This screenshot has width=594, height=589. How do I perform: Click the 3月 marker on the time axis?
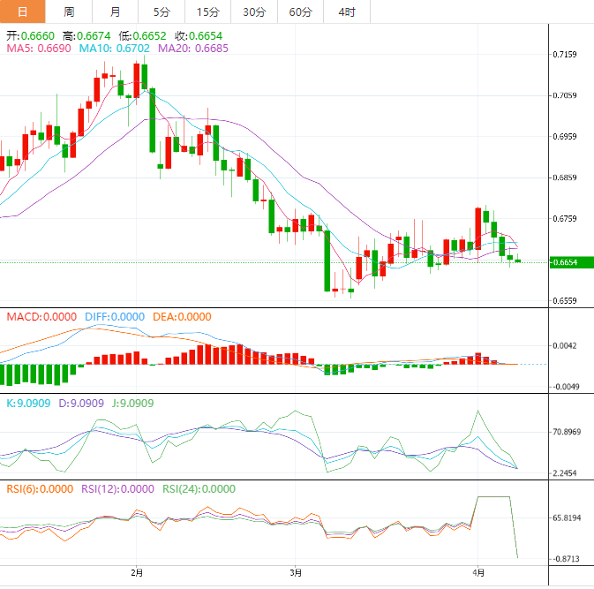296,574
